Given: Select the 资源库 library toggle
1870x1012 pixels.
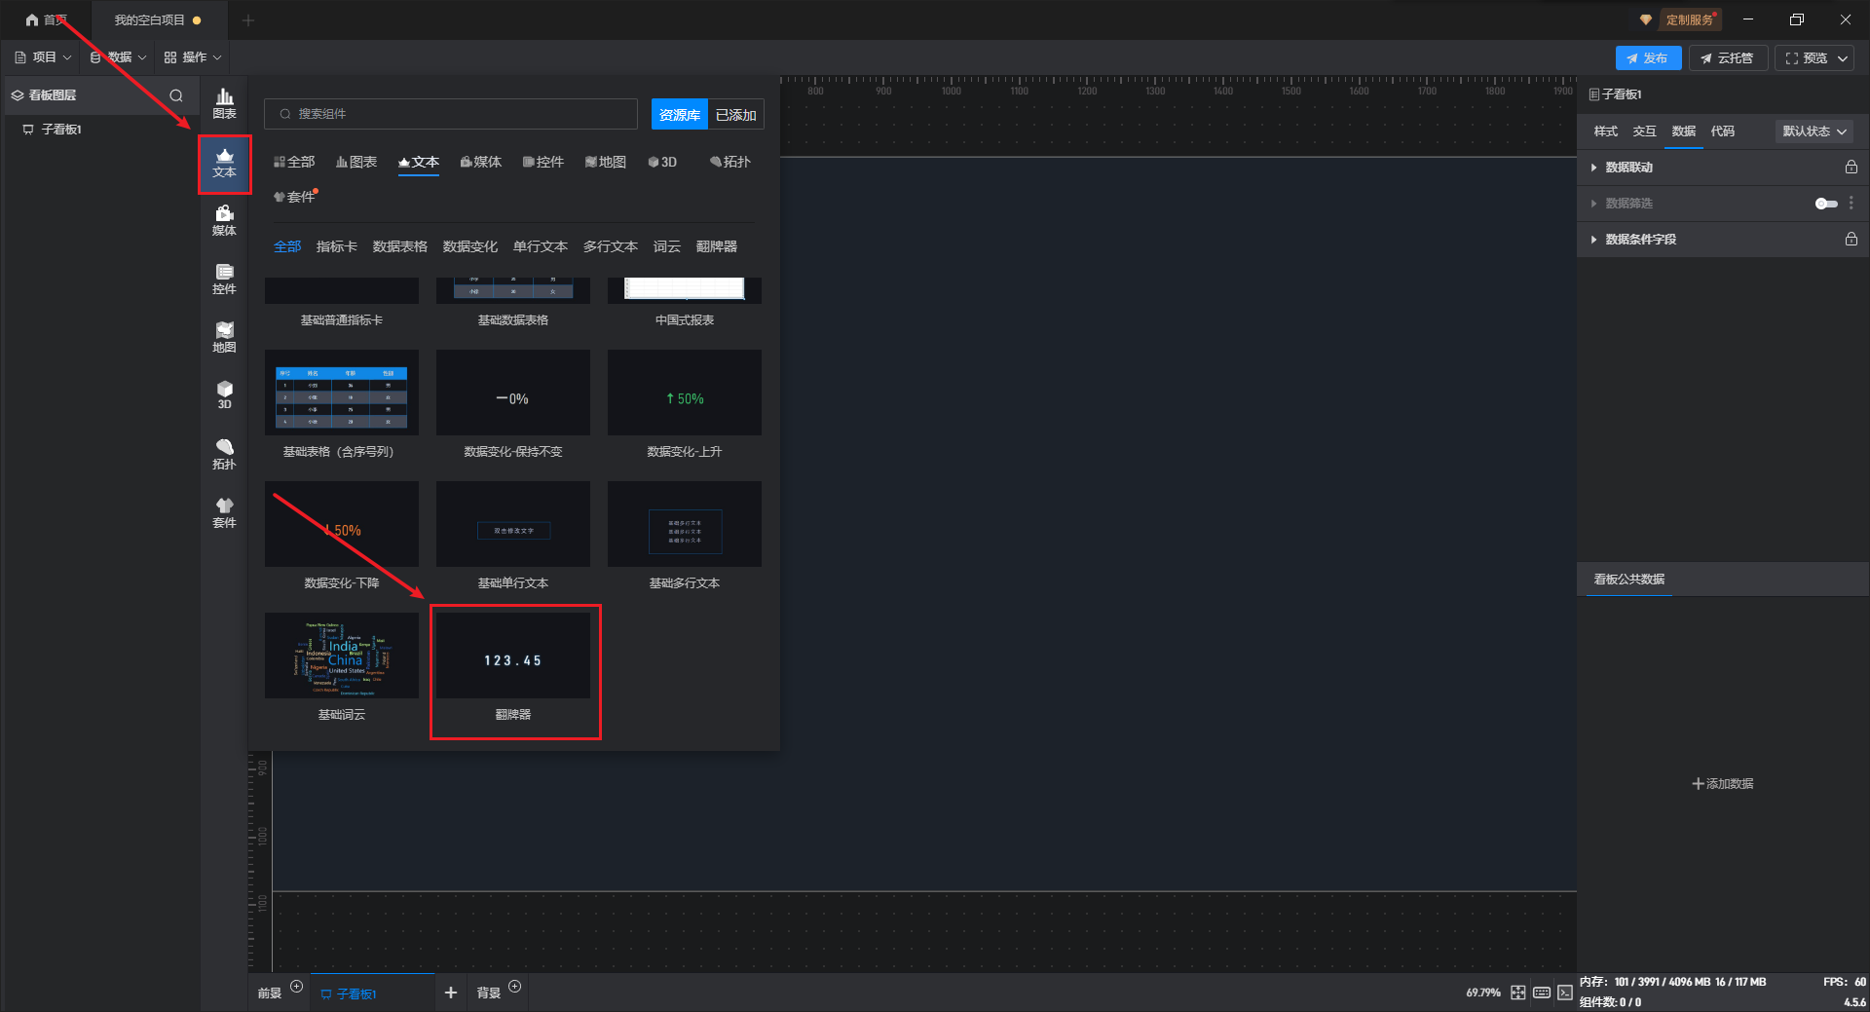Looking at the screenshot, I should tap(679, 115).
